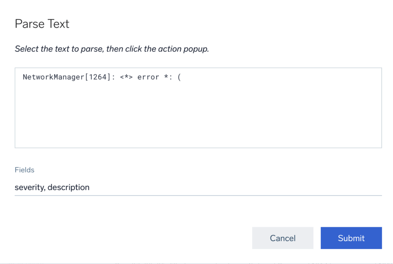The height and width of the screenshot is (264, 393).
Task: Click the 'Parse Text' dialog title
Action: (x=42, y=24)
